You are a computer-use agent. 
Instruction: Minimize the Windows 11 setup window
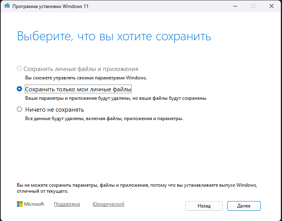[x=235, y=6]
